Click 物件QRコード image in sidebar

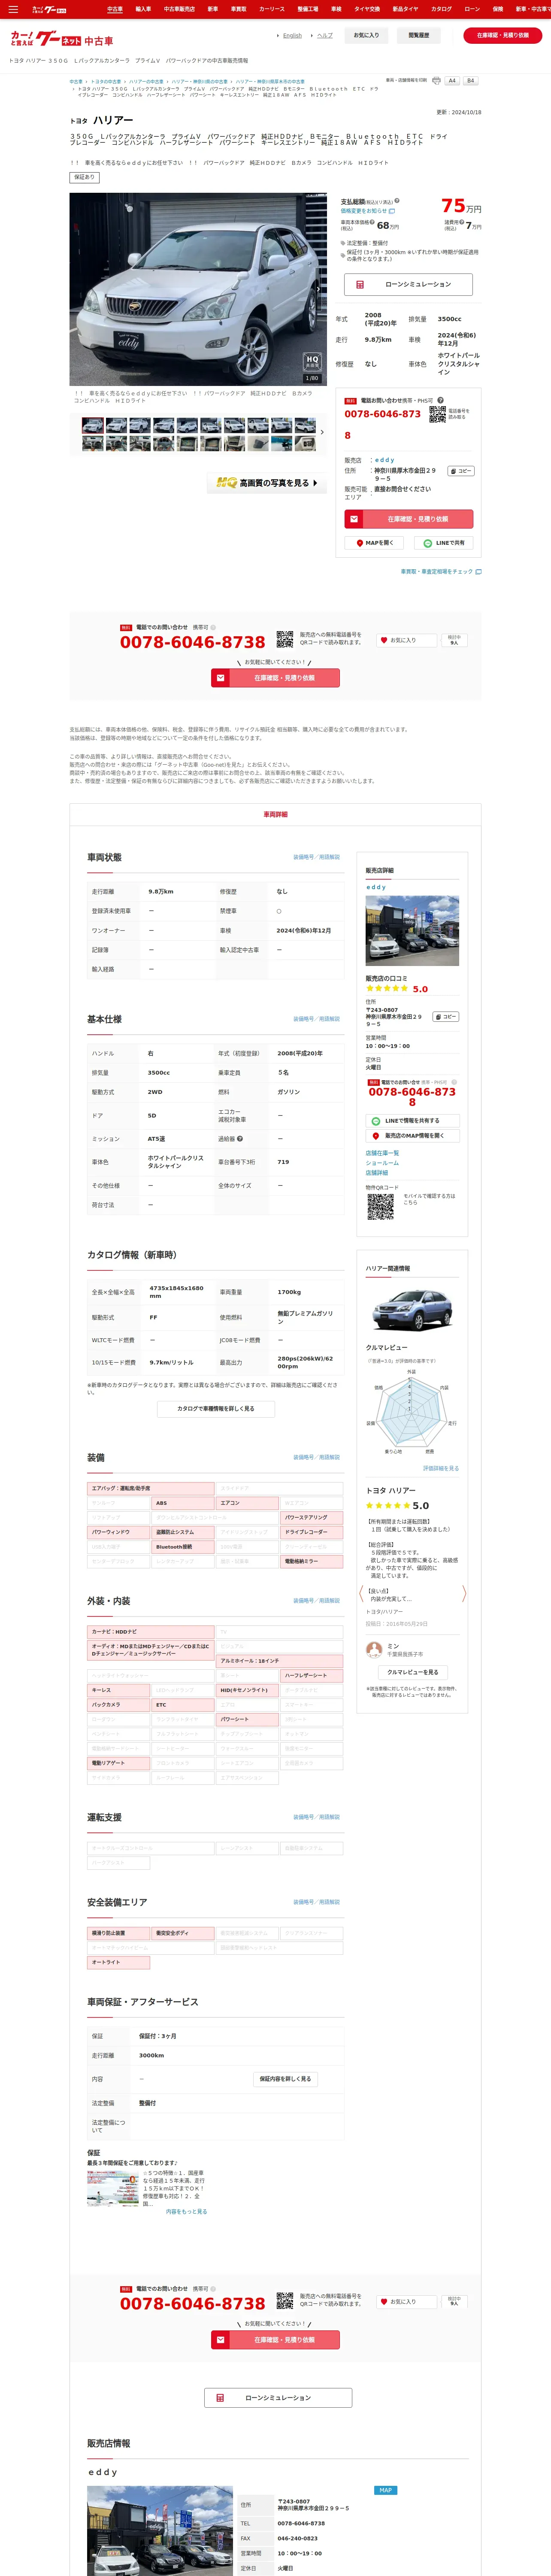tap(380, 1207)
